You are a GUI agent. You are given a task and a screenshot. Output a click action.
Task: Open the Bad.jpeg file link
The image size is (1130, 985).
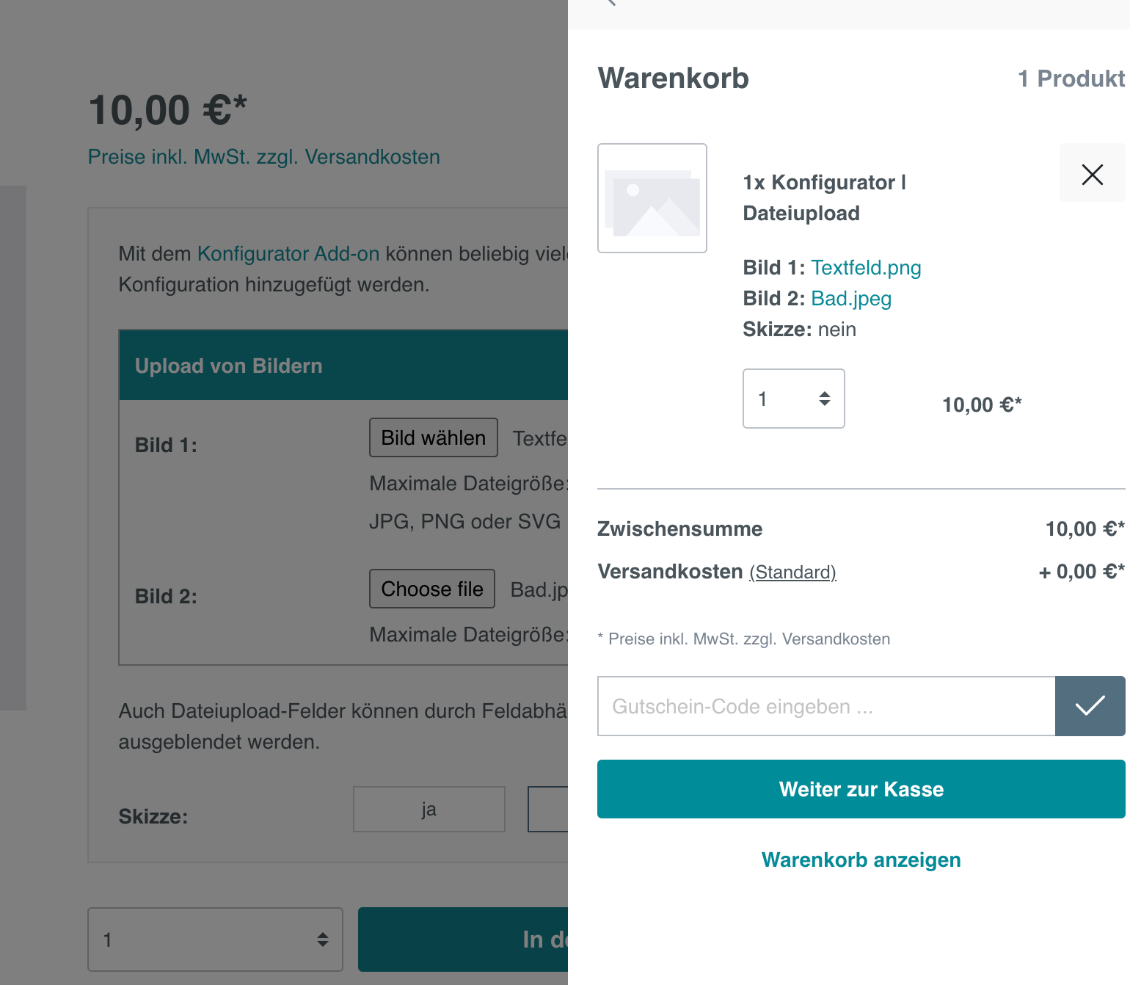pos(851,299)
